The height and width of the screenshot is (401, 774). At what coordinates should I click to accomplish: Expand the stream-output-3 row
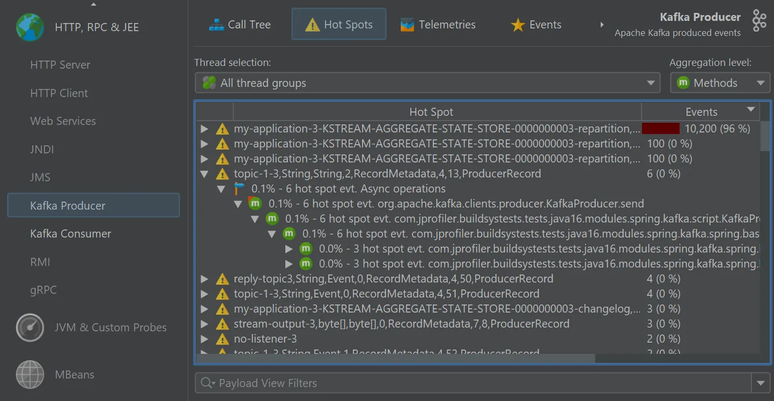204,324
